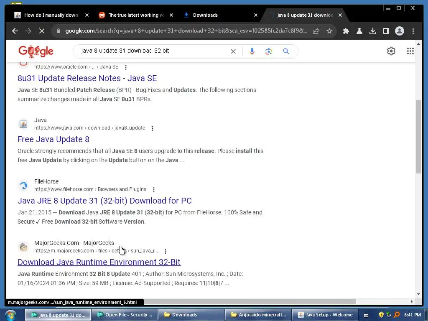Screen dimensions: 428x321
Task: Open the Google apps grid
Action: 410,51
